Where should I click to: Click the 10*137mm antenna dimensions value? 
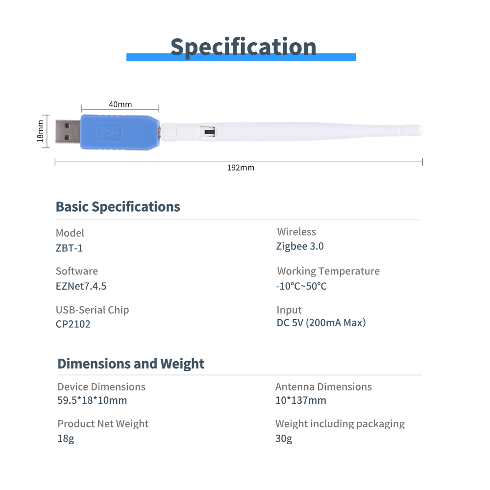pos(300,400)
